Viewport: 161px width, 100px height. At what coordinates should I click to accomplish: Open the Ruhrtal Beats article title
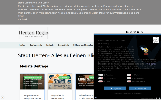(86, 97)
